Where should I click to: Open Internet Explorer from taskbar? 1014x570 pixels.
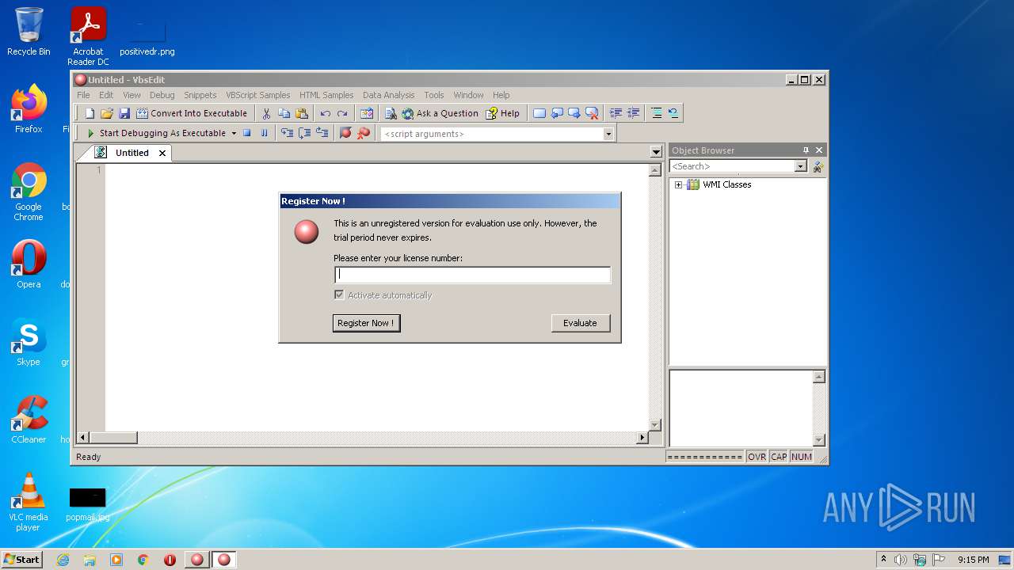pyautogui.click(x=63, y=560)
